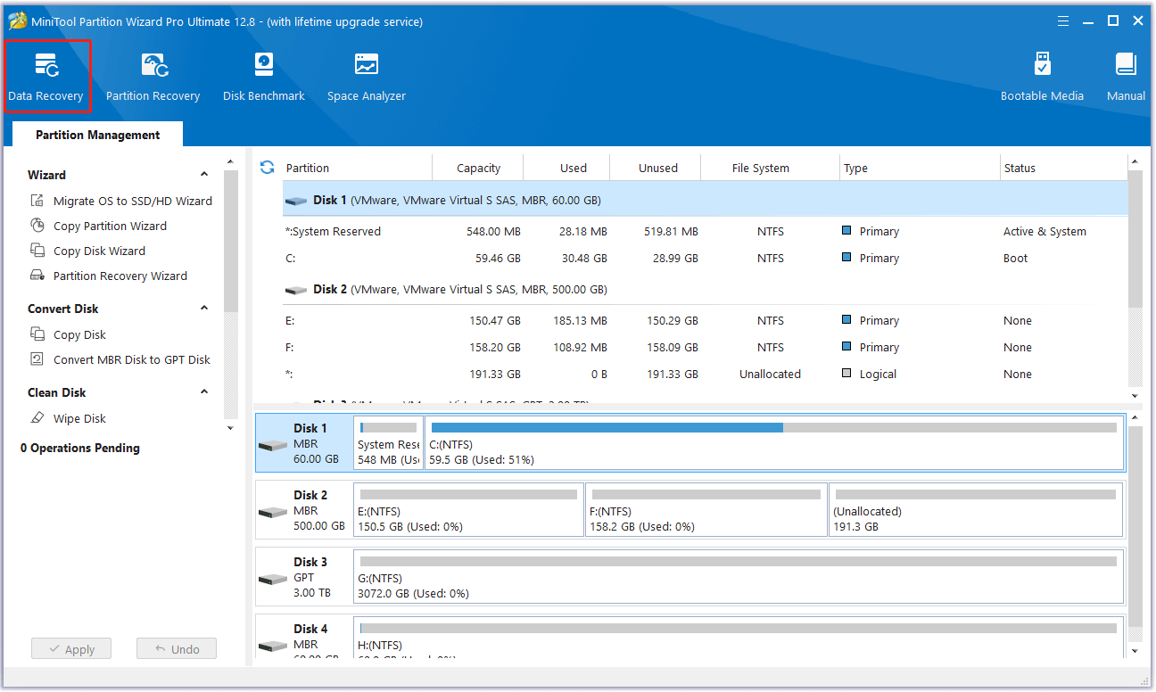The width and height of the screenshot is (1156, 692).
Task: Click the Copy Disk Wizard icon
Action: pyautogui.click(x=37, y=251)
